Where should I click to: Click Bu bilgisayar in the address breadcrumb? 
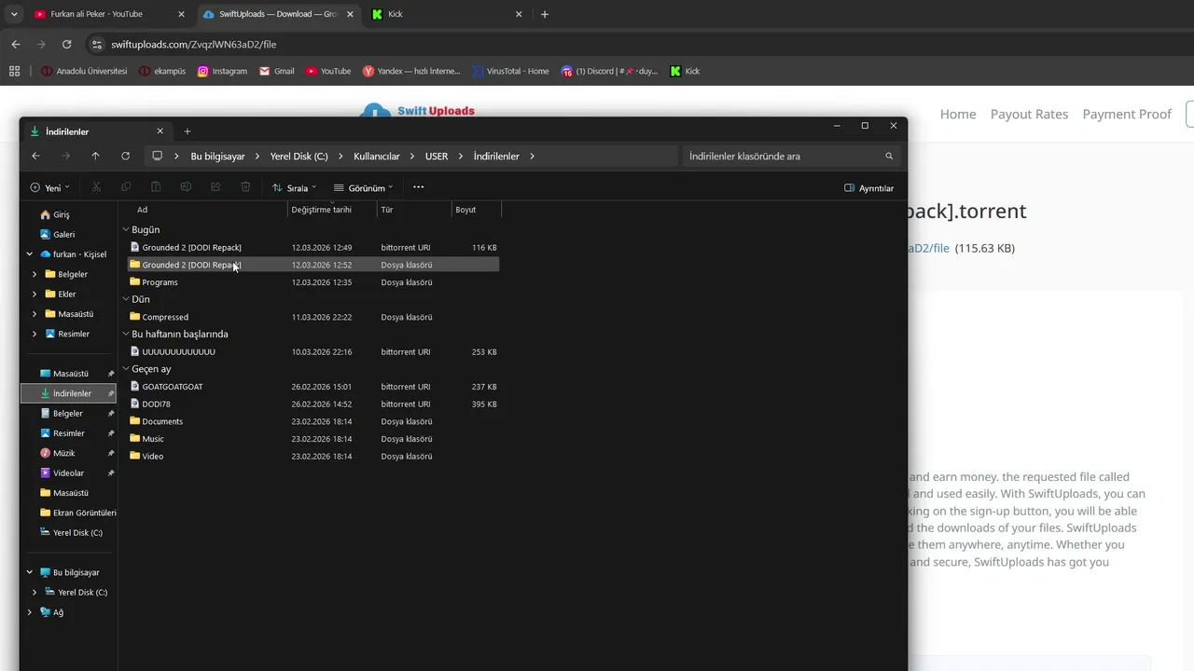click(217, 156)
